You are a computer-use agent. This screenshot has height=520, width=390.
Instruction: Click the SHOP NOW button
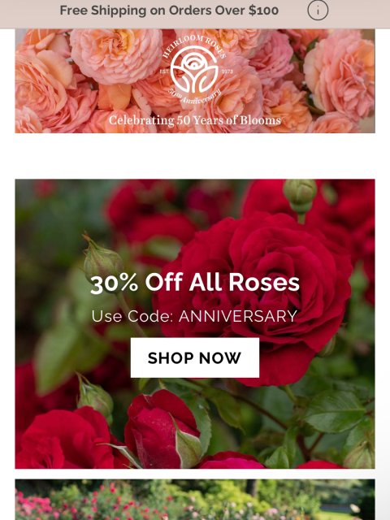(195, 357)
